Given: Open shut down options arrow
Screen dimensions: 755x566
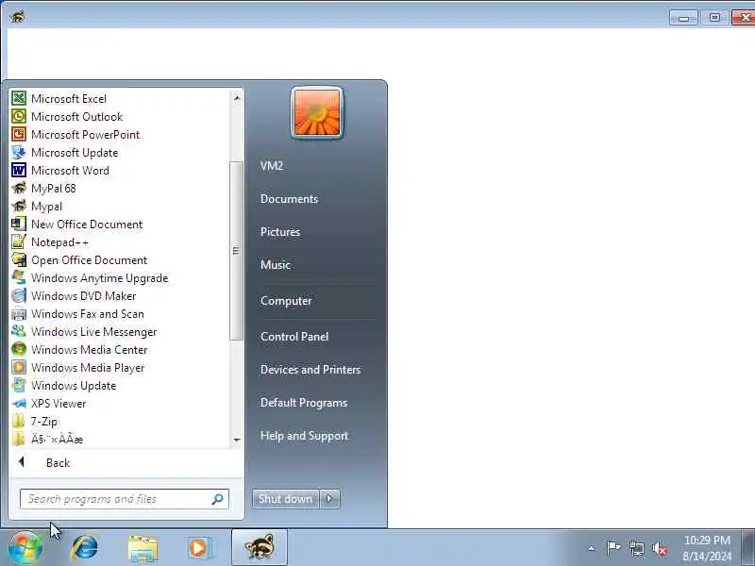Looking at the screenshot, I should click(x=329, y=499).
